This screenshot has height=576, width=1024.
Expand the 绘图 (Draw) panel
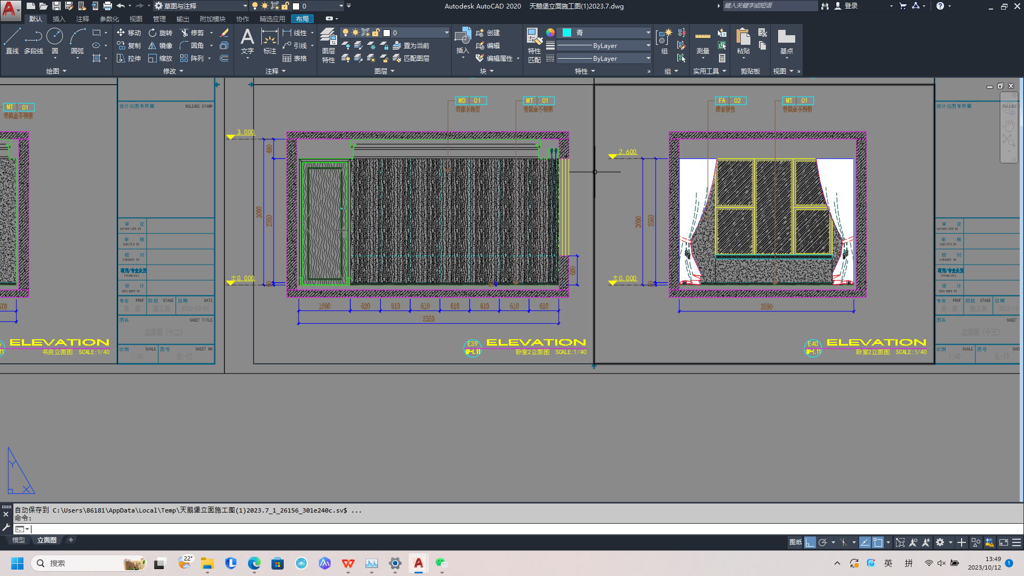[56, 71]
